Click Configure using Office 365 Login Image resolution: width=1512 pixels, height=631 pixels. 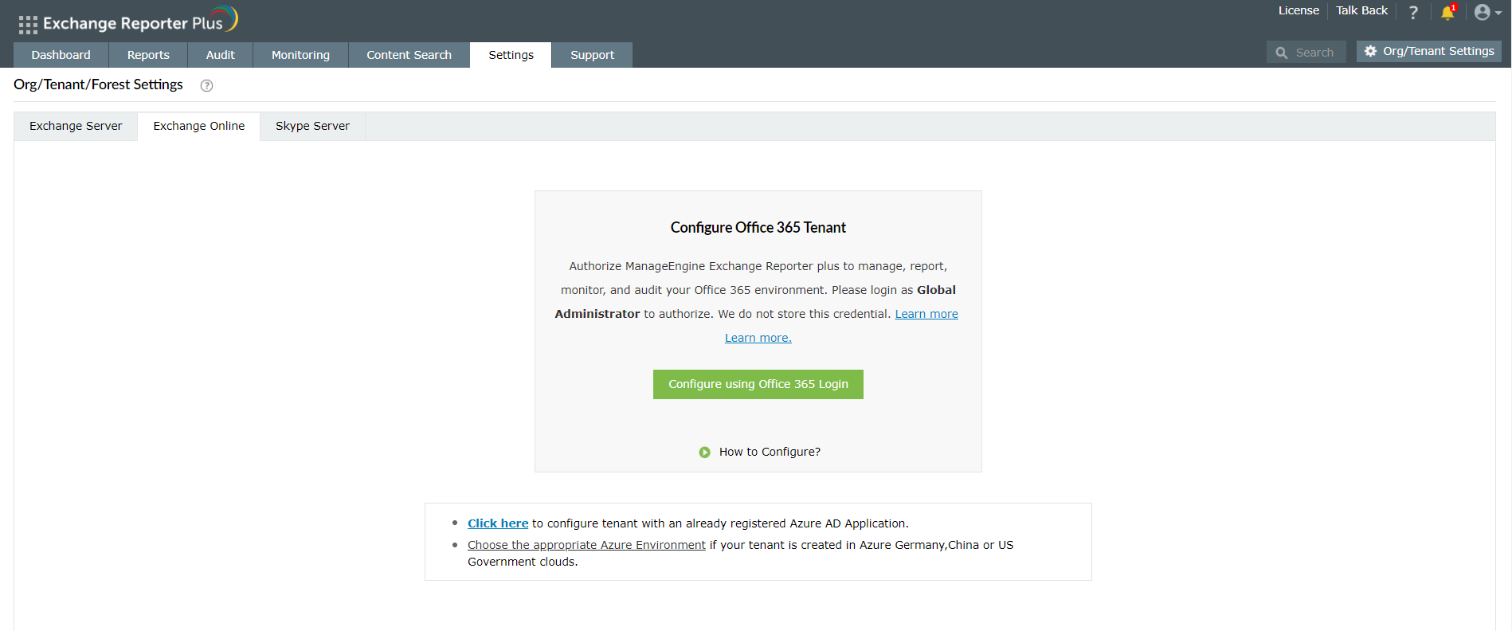[758, 384]
